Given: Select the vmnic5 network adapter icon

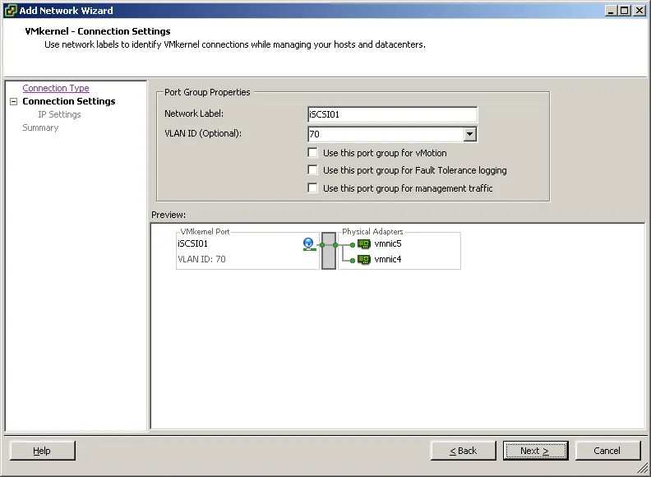Looking at the screenshot, I should tap(363, 244).
